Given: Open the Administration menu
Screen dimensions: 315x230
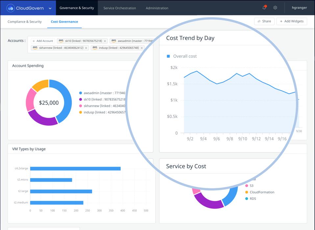Looking at the screenshot, I should 157,8.
